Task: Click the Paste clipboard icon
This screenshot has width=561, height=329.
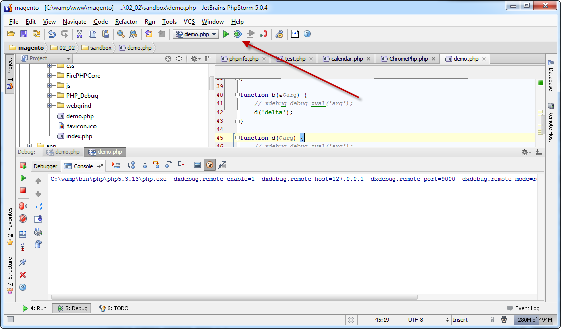Action: tap(105, 34)
